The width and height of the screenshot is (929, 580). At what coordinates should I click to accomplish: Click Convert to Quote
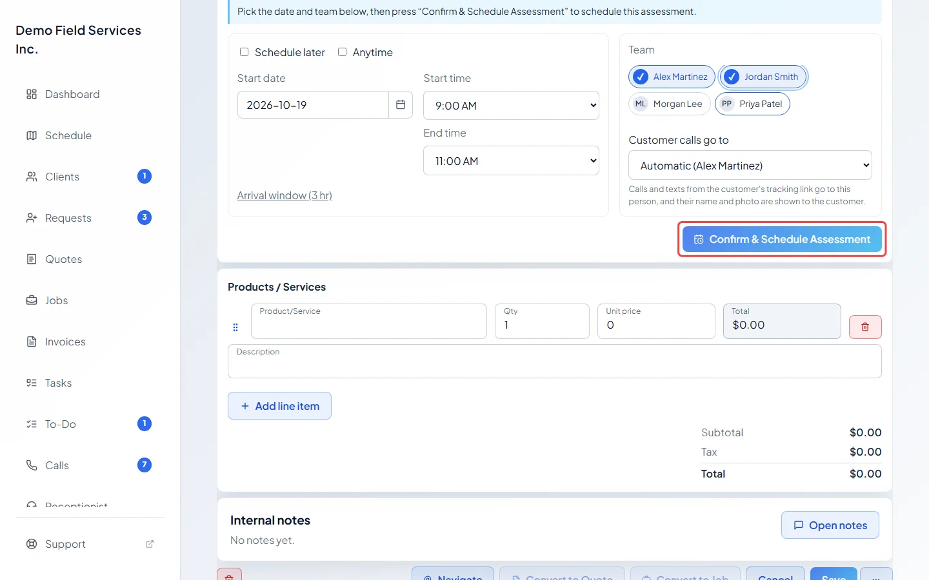(x=562, y=574)
